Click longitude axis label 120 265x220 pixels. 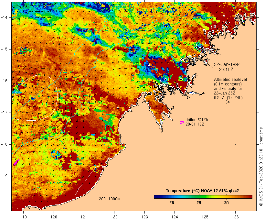54,217
